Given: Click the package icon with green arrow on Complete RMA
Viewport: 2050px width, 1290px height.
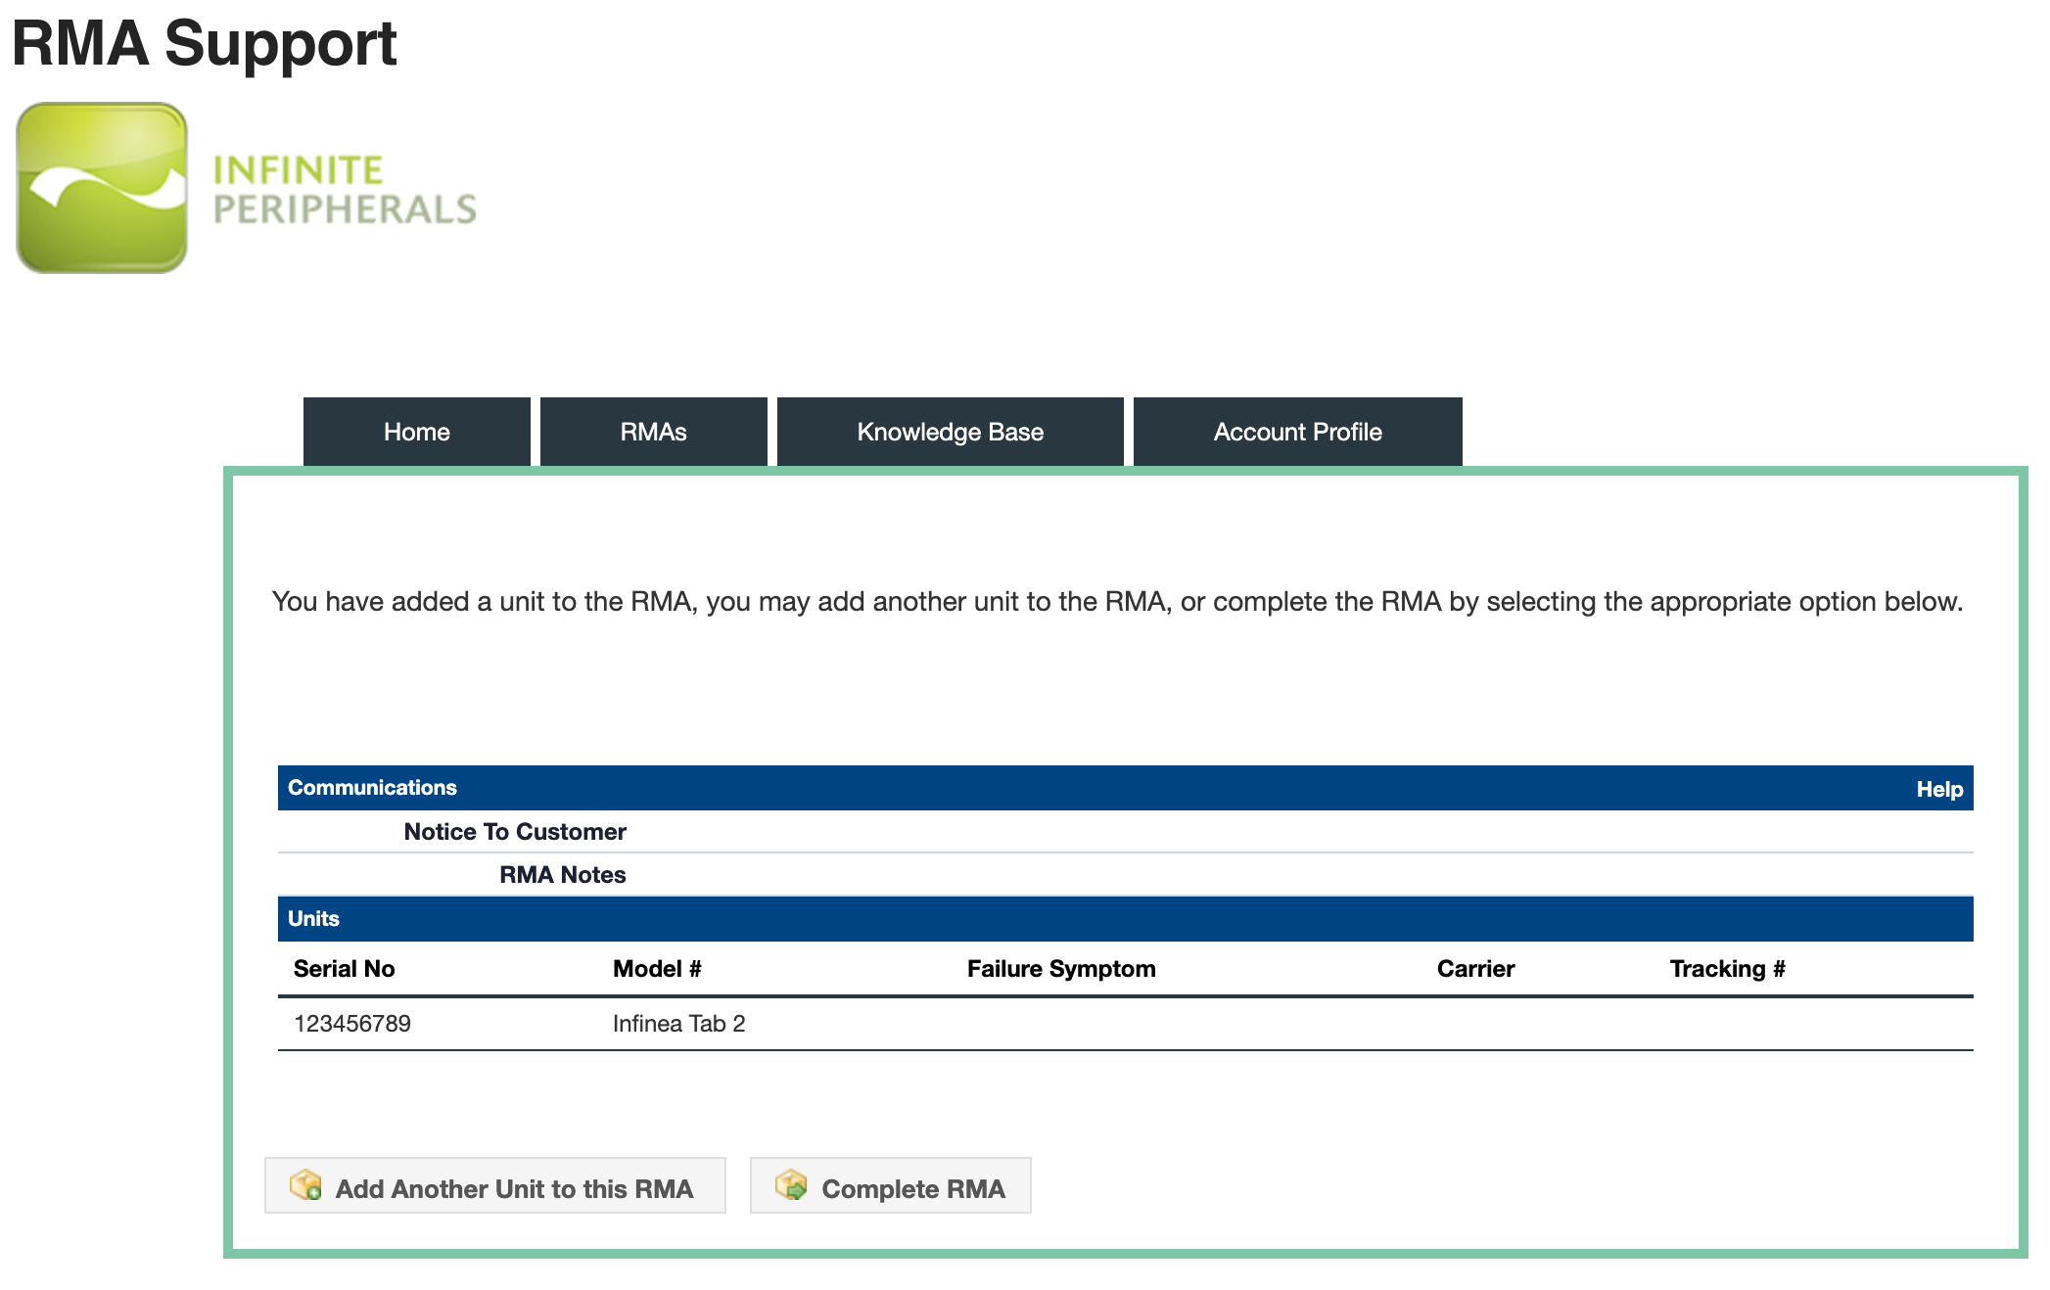Looking at the screenshot, I should [x=793, y=1186].
